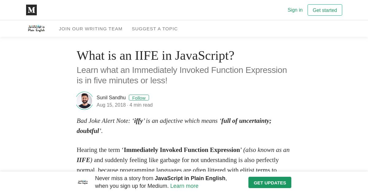Select the Join Our Writing Team menu item
The height and width of the screenshot is (193, 368).
click(x=90, y=29)
